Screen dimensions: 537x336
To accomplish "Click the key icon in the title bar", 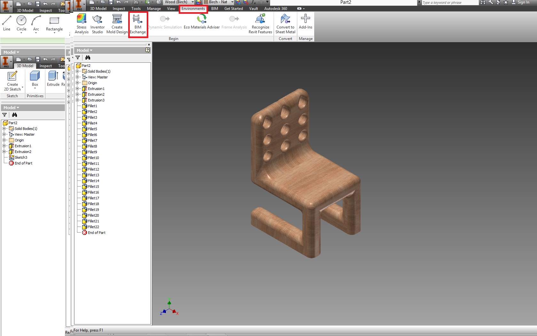I will click(490, 2).
